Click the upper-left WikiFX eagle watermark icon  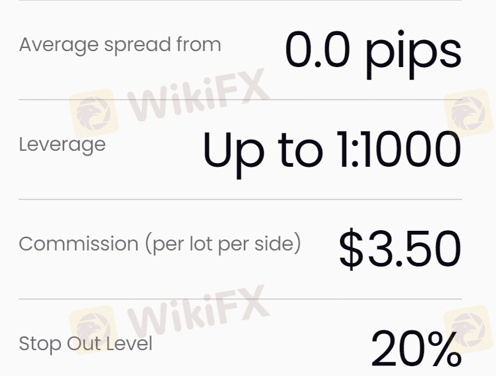coord(94,113)
